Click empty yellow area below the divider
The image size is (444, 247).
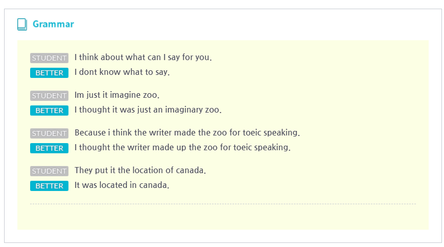pos(223,217)
